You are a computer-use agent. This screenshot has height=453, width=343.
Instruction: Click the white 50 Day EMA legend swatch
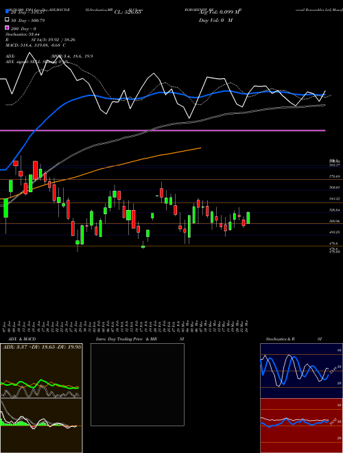(8, 20)
